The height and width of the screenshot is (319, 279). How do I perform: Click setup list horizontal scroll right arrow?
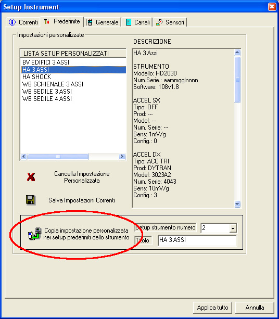coord(122,157)
